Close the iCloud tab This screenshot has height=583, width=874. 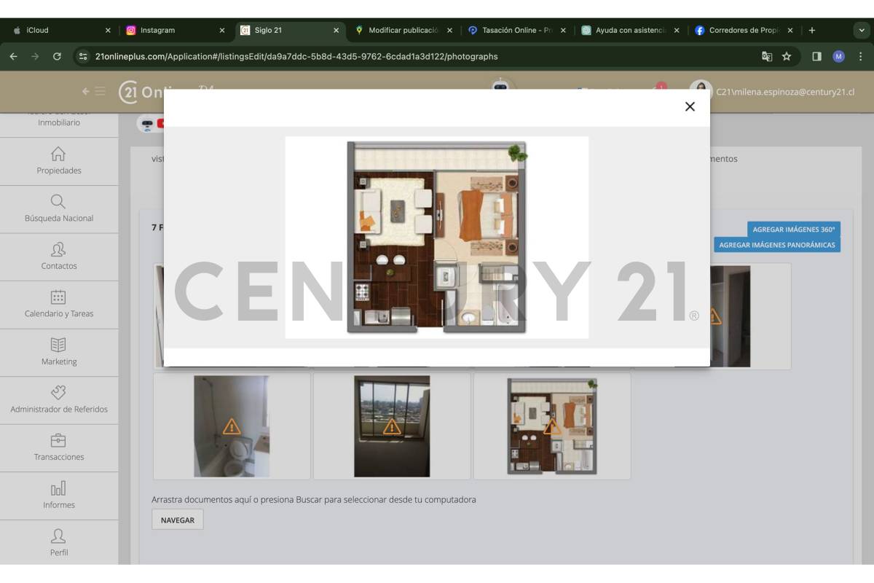(x=108, y=31)
